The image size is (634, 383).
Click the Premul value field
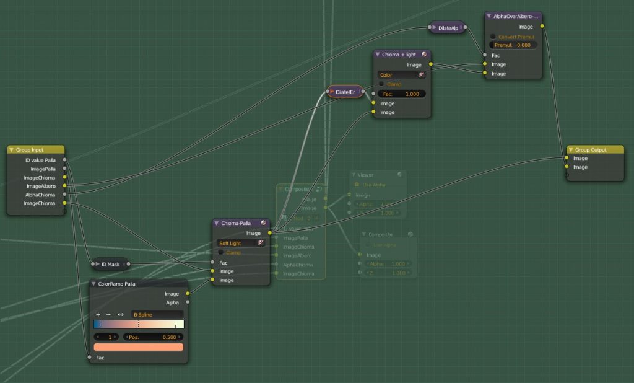(x=513, y=45)
